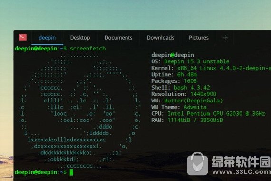Click the Uptime value '6h 48m'
This screenshot has width=271, height=181.
tap(187, 74)
